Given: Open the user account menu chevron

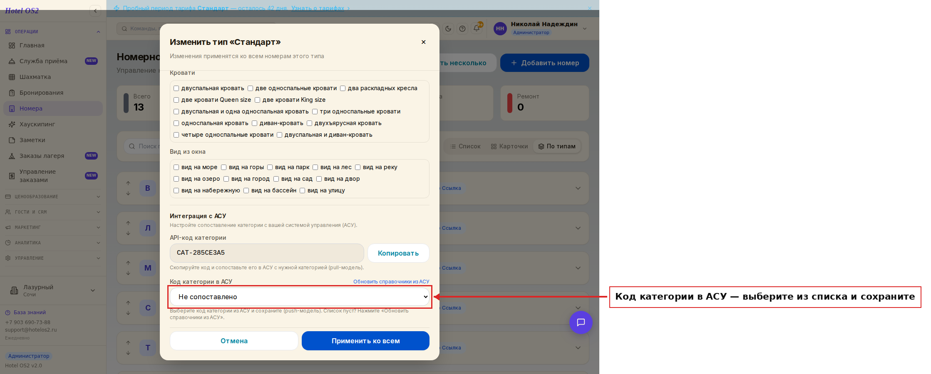Looking at the screenshot, I should [x=585, y=29].
